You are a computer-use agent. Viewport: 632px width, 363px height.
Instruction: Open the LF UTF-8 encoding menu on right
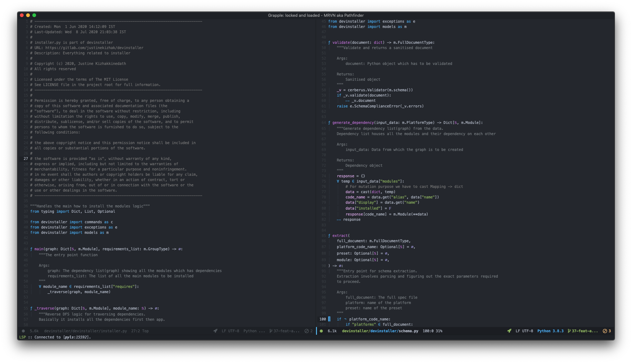(524, 331)
